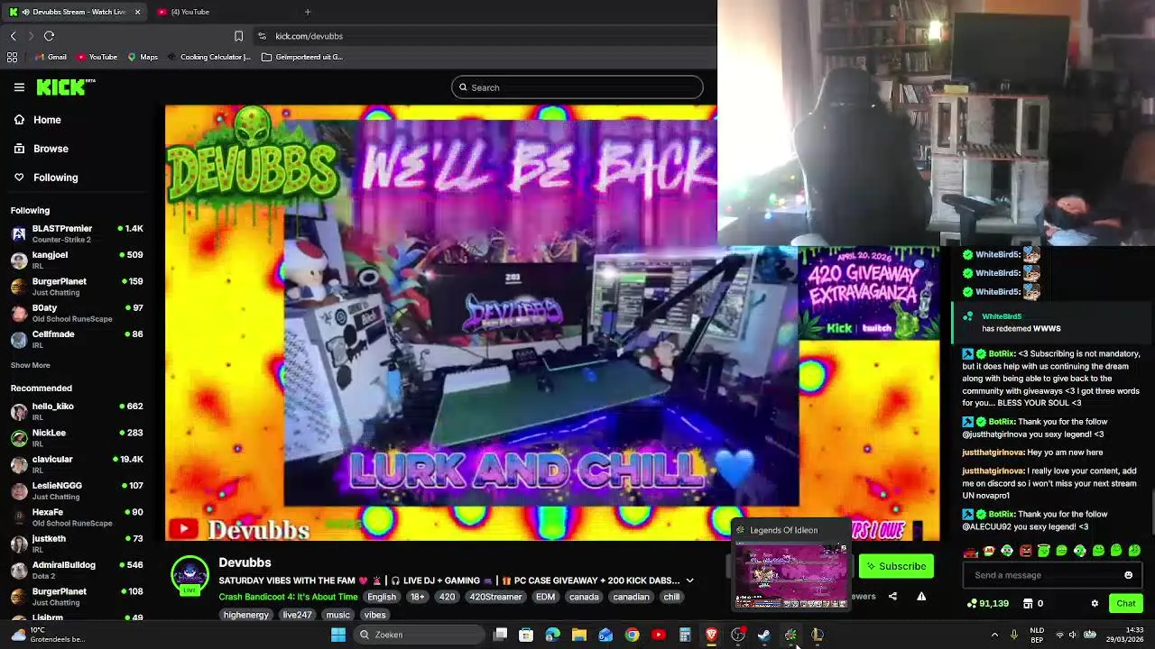
Task: Click the report warning triangle icon
Action: 921,597
